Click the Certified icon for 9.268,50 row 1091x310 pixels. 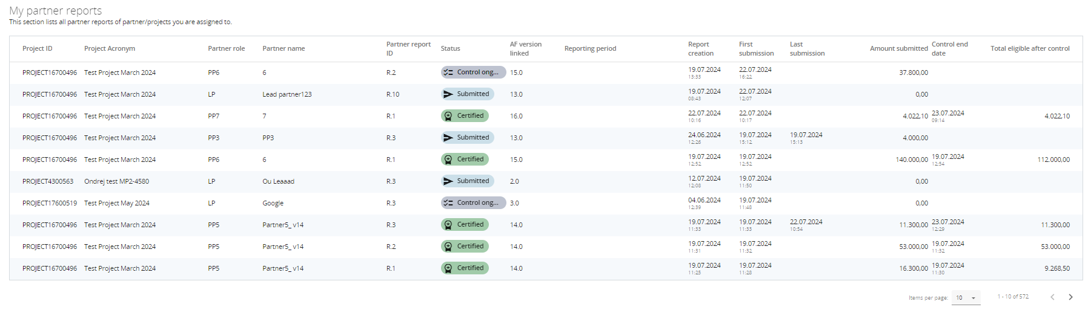tap(448, 268)
